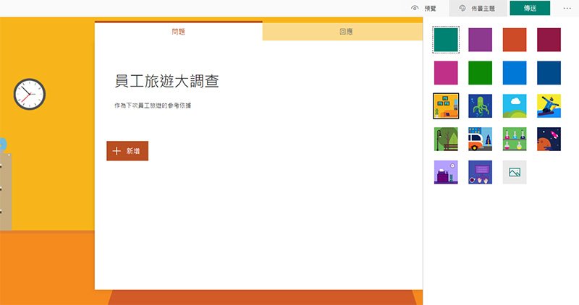The image size is (579, 305).
Task: Open 佈景主題 palette icon
Action: point(462,8)
